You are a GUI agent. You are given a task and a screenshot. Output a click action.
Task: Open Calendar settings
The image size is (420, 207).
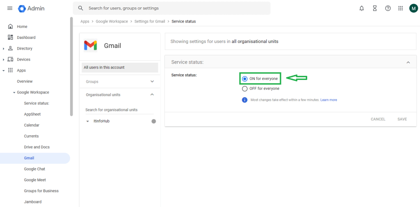point(32,125)
